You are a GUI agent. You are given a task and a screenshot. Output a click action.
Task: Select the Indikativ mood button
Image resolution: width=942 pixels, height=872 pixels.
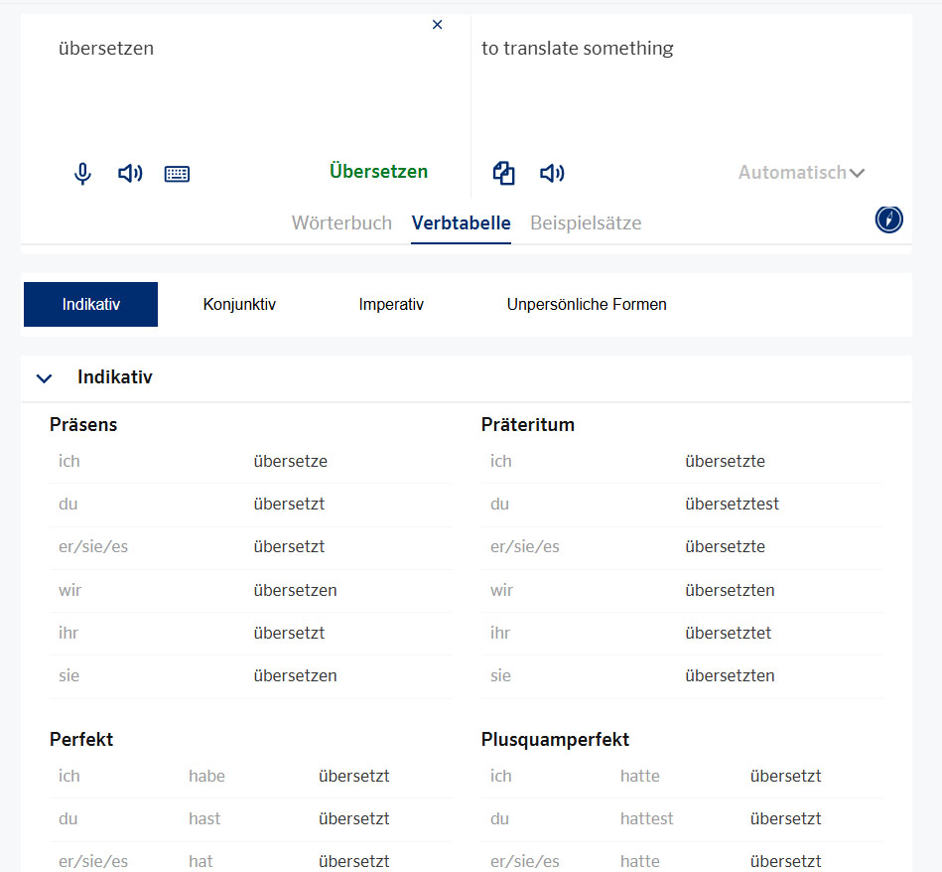coord(90,305)
